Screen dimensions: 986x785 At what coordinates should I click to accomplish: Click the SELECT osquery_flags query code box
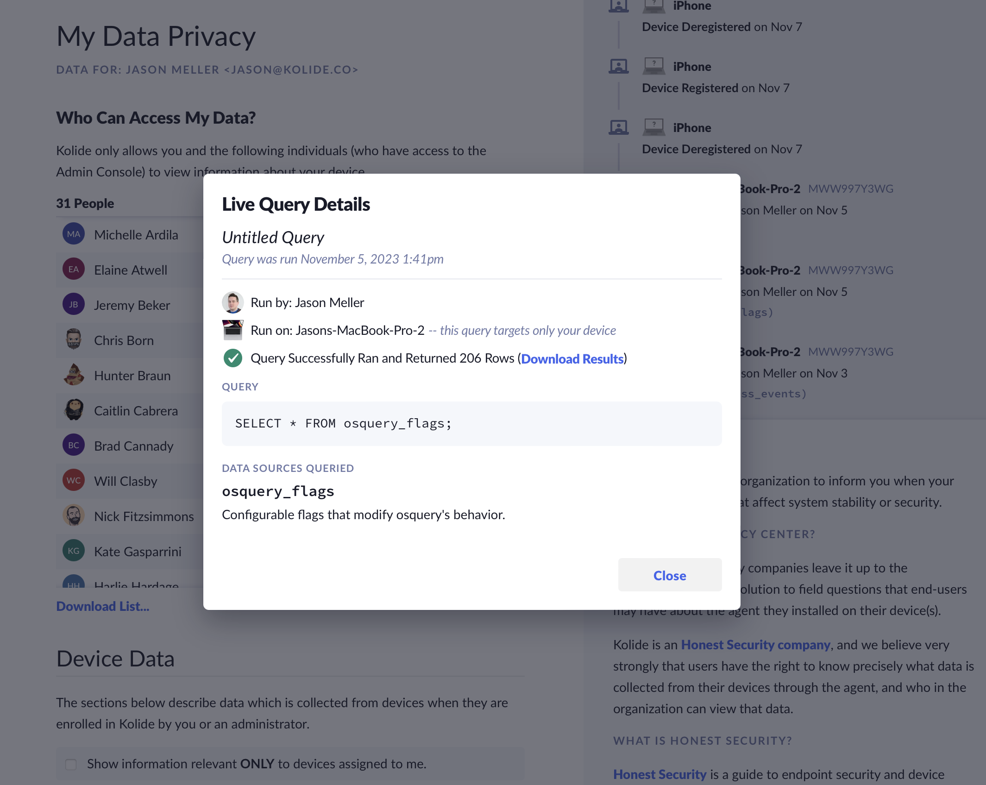tap(471, 424)
